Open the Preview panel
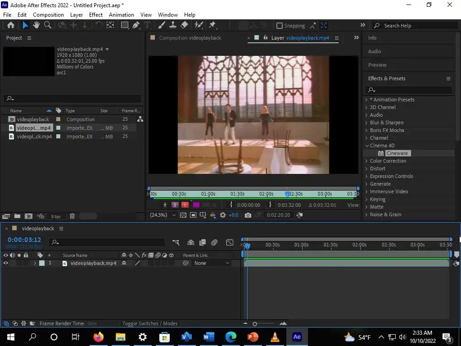The height and width of the screenshot is (346, 461). click(x=377, y=65)
